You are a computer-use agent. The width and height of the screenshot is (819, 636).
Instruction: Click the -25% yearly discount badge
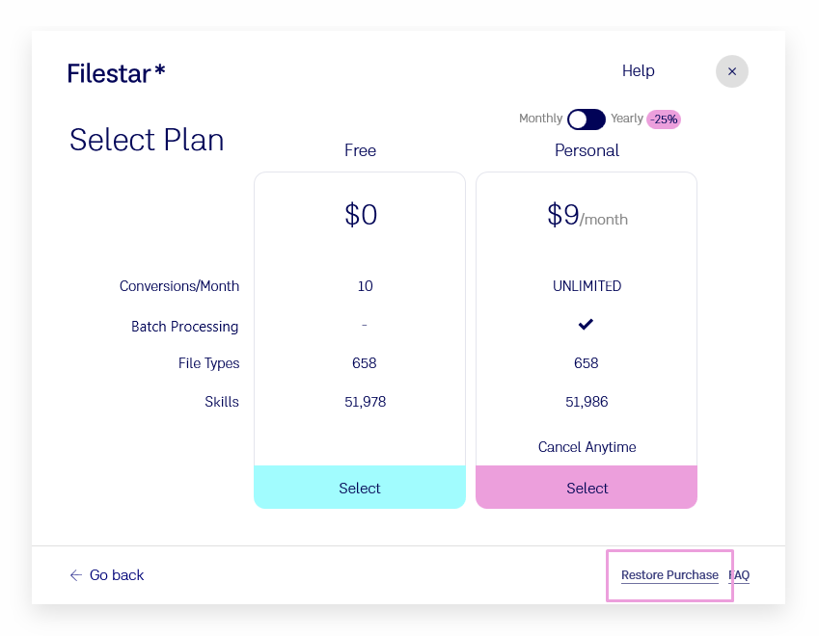[x=664, y=119]
